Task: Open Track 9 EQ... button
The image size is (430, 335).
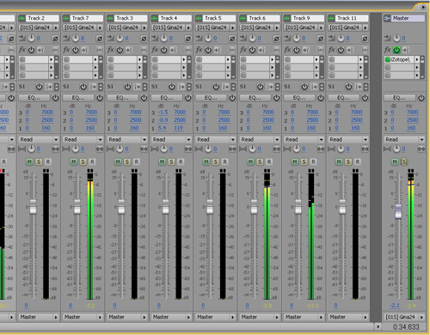Action: coord(299,98)
